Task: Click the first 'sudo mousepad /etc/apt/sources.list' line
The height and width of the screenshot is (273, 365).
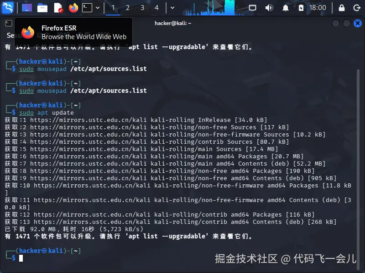Action: pyautogui.click(x=83, y=69)
